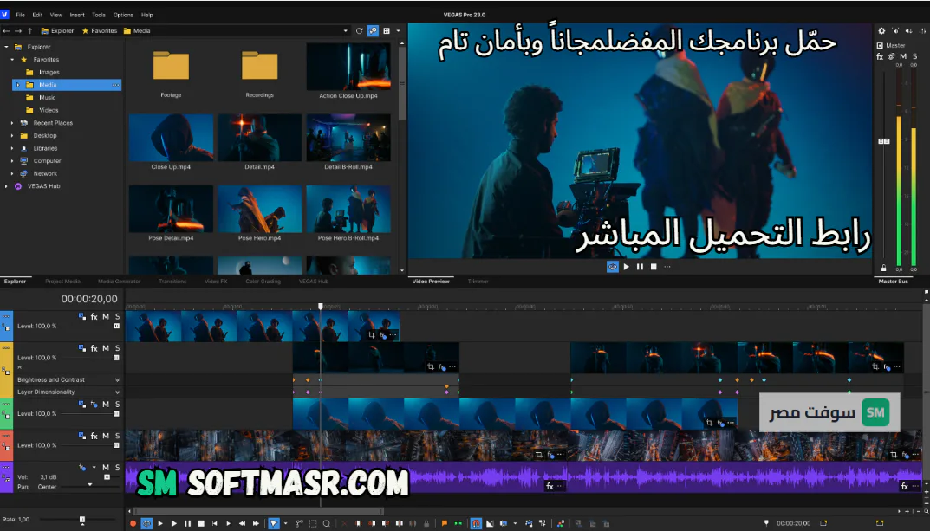Solo the yellow video track
Image resolution: width=930 pixels, height=531 pixels.
coord(117,348)
